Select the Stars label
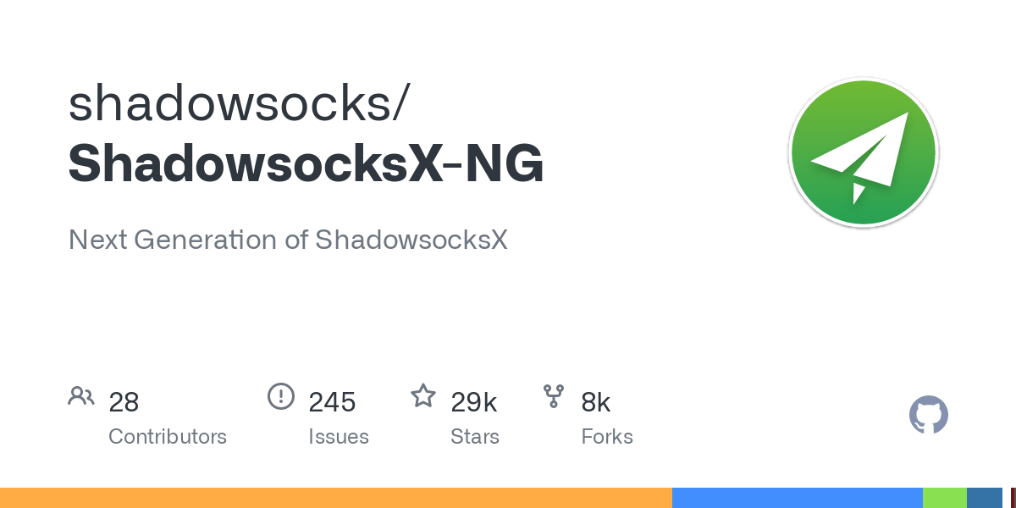Image resolution: width=1016 pixels, height=508 pixels. point(475,437)
